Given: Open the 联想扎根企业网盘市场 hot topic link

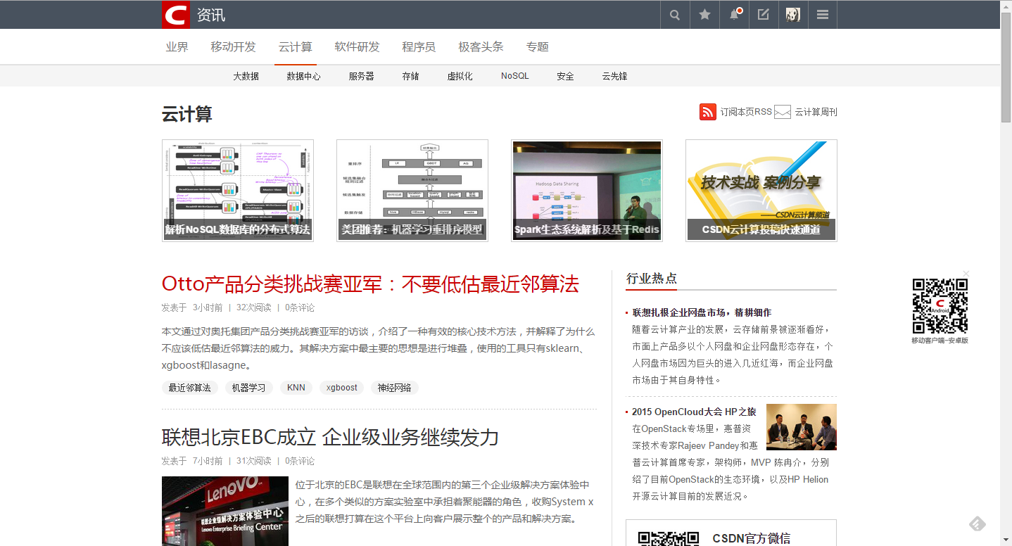Looking at the screenshot, I should click(x=702, y=312).
